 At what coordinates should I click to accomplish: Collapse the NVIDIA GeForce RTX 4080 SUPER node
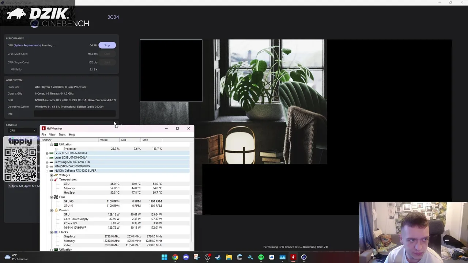point(47,171)
